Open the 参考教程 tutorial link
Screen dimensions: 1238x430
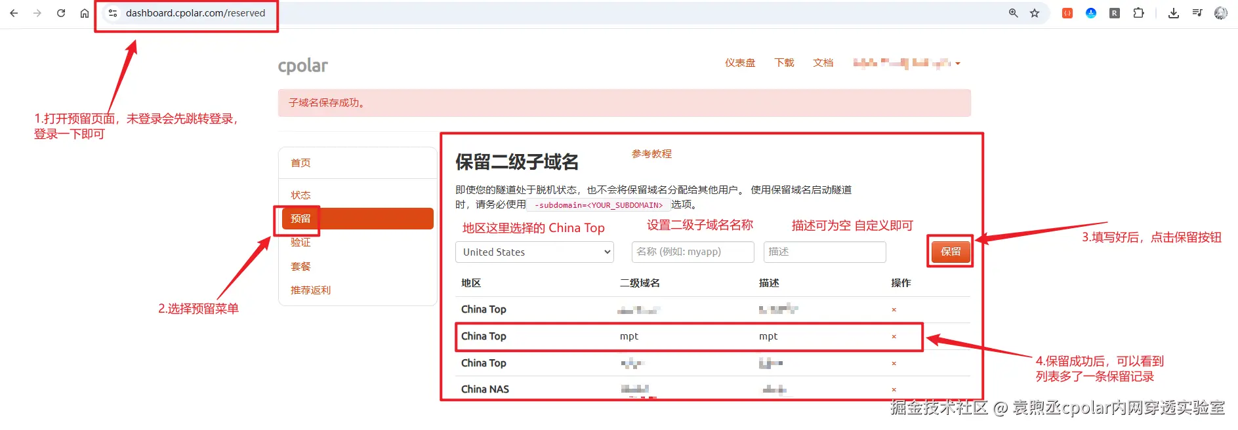point(651,154)
